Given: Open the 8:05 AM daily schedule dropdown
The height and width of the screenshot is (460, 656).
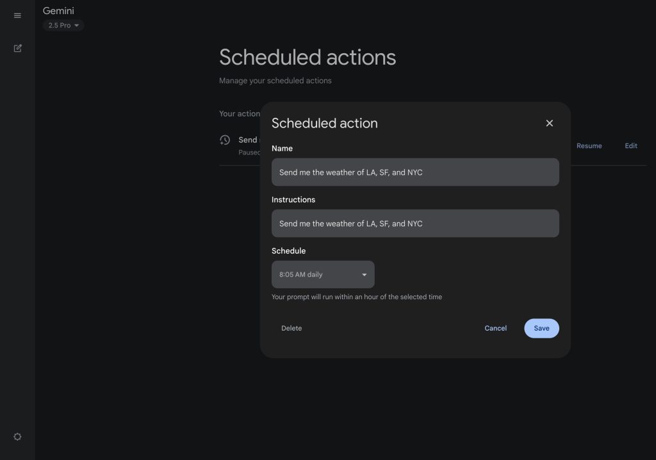Looking at the screenshot, I should click(x=323, y=274).
